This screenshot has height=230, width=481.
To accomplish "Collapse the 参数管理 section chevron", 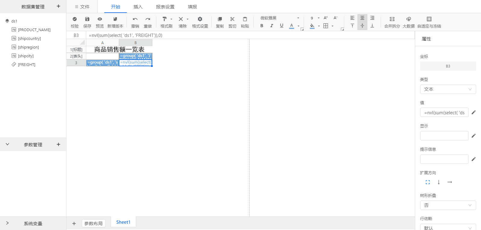I will click(8, 144).
